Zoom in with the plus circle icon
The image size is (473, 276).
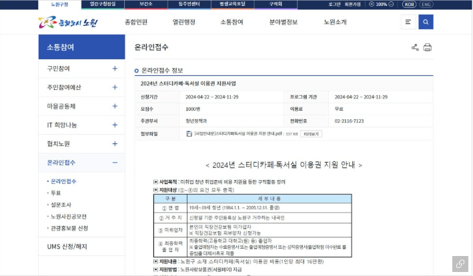coord(372,4)
